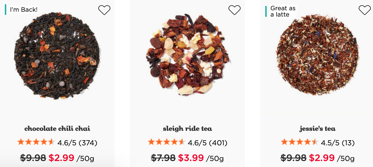Add sleigh ride tea to wishlist heart
The image size is (373, 167).
235,10
